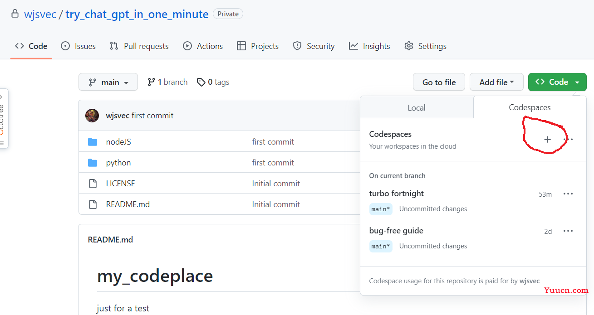Screen dimensions: 594x315
Task: Open try_chat_gpt_in_one_minute repository link
Action: pyautogui.click(x=137, y=14)
